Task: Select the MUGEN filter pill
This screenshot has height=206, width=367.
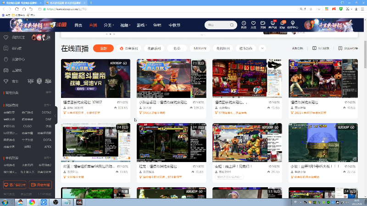Action: [200, 49]
